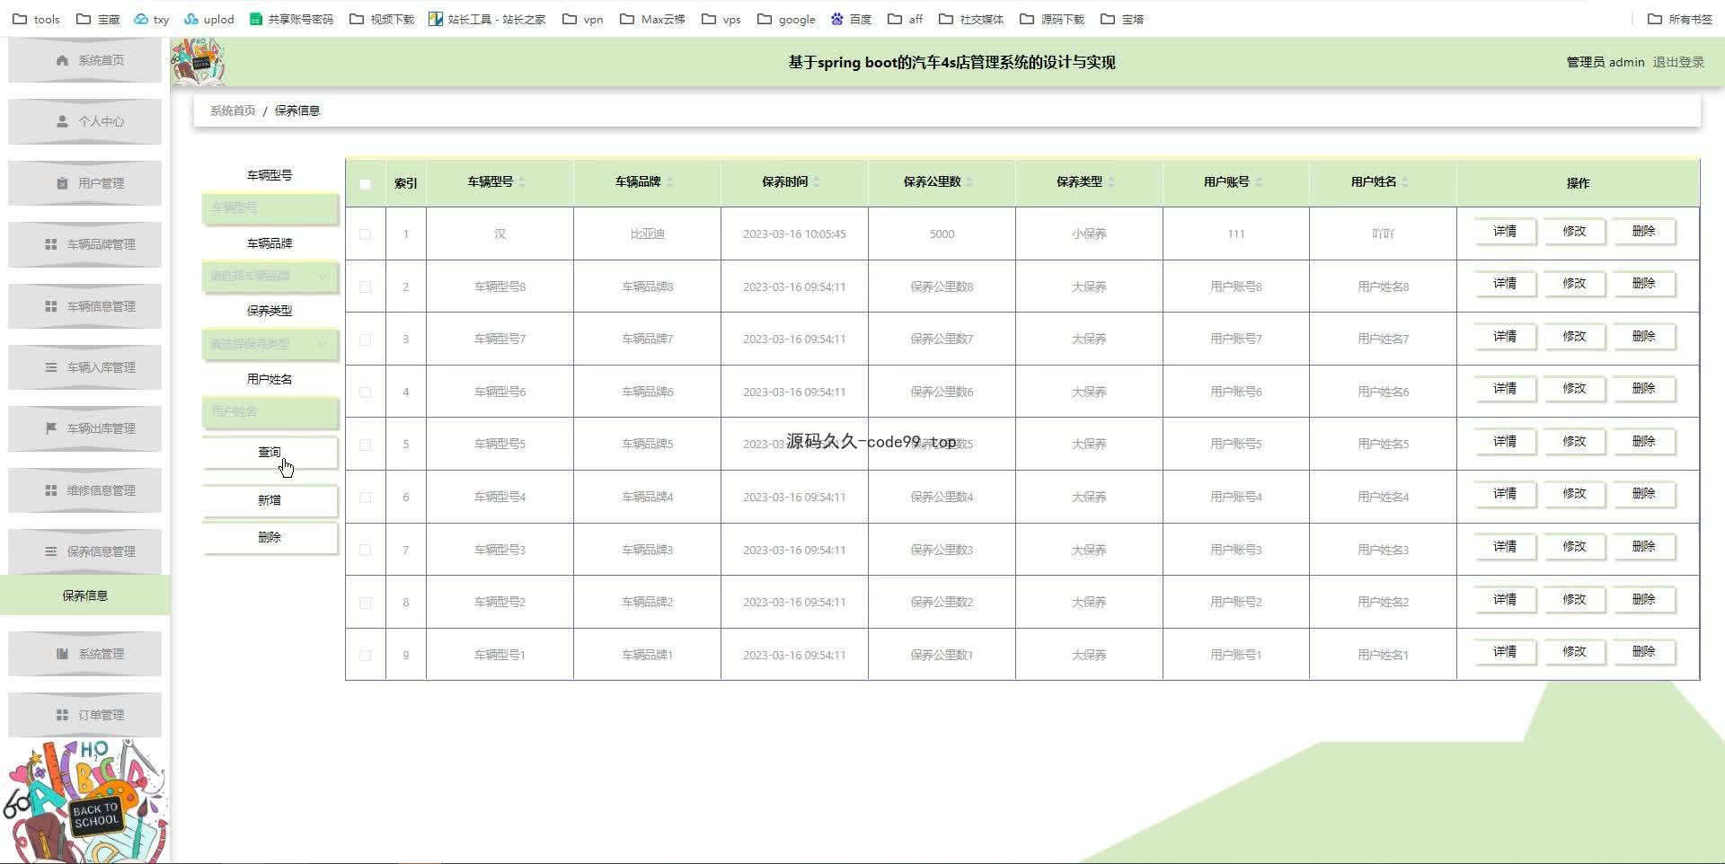
Task: Toggle the select-all checkbox in table header
Action: coord(365,184)
